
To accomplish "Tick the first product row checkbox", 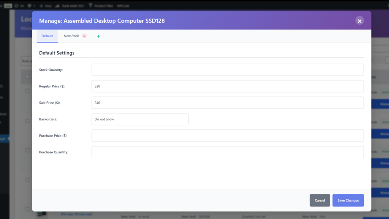I will [27, 91].
